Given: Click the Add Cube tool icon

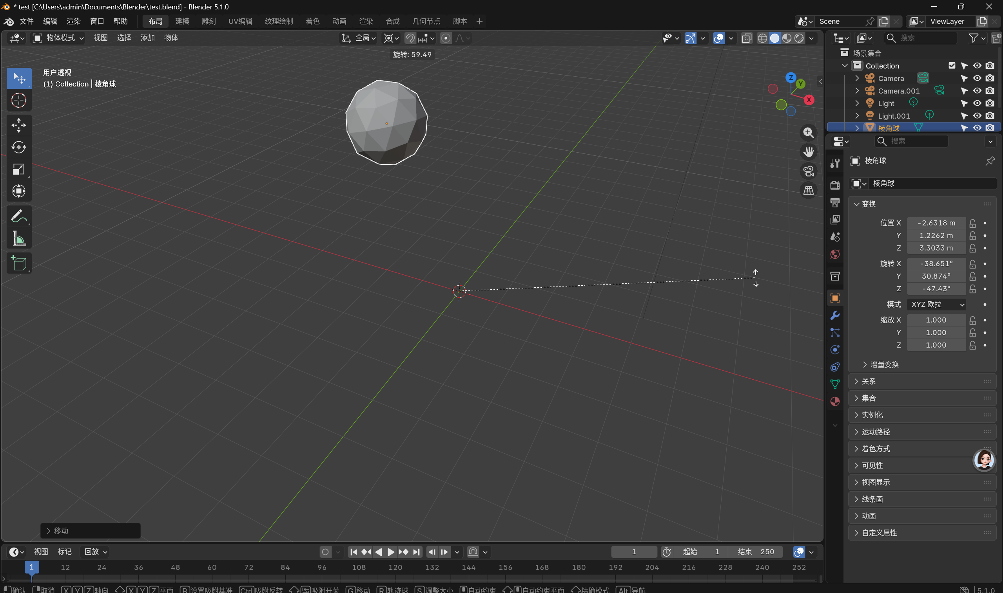Looking at the screenshot, I should [x=18, y=263].
